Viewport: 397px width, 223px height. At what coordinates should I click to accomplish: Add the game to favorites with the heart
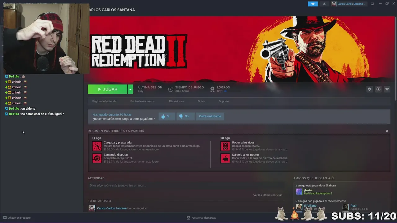point(387,89)
